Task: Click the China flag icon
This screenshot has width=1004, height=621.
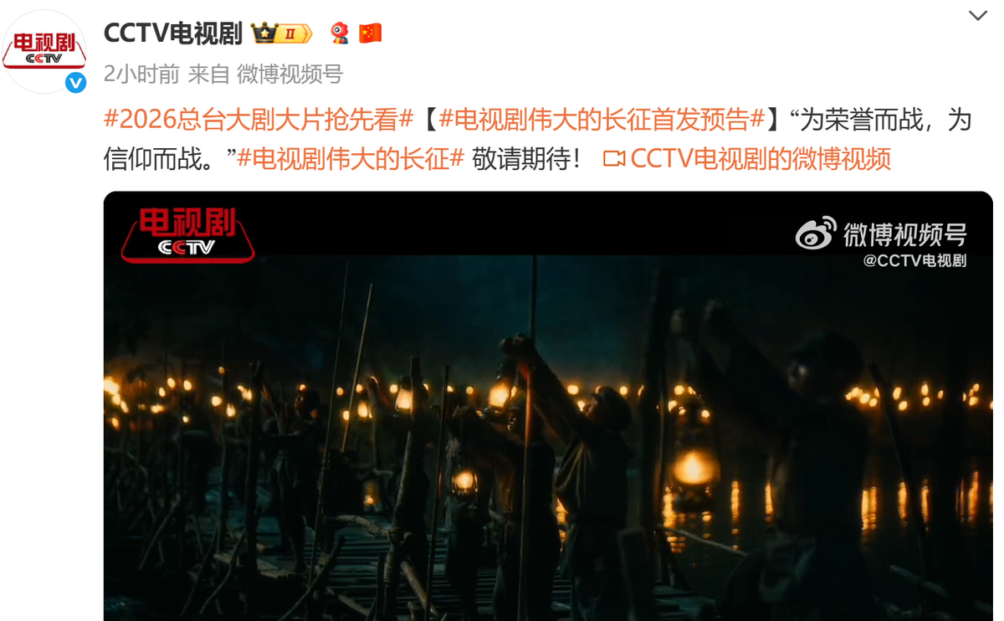Action: coord(371,33)
